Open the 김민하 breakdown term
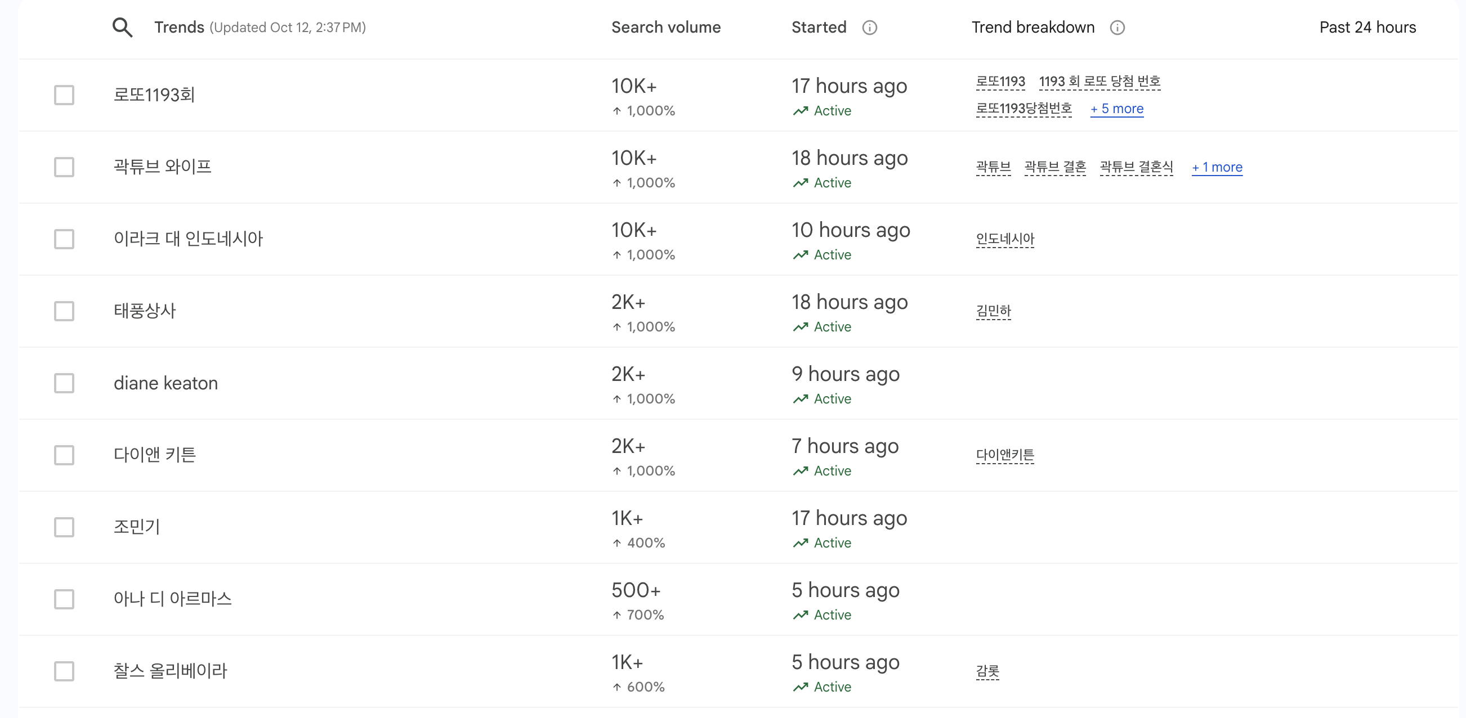 coord(993,311)
